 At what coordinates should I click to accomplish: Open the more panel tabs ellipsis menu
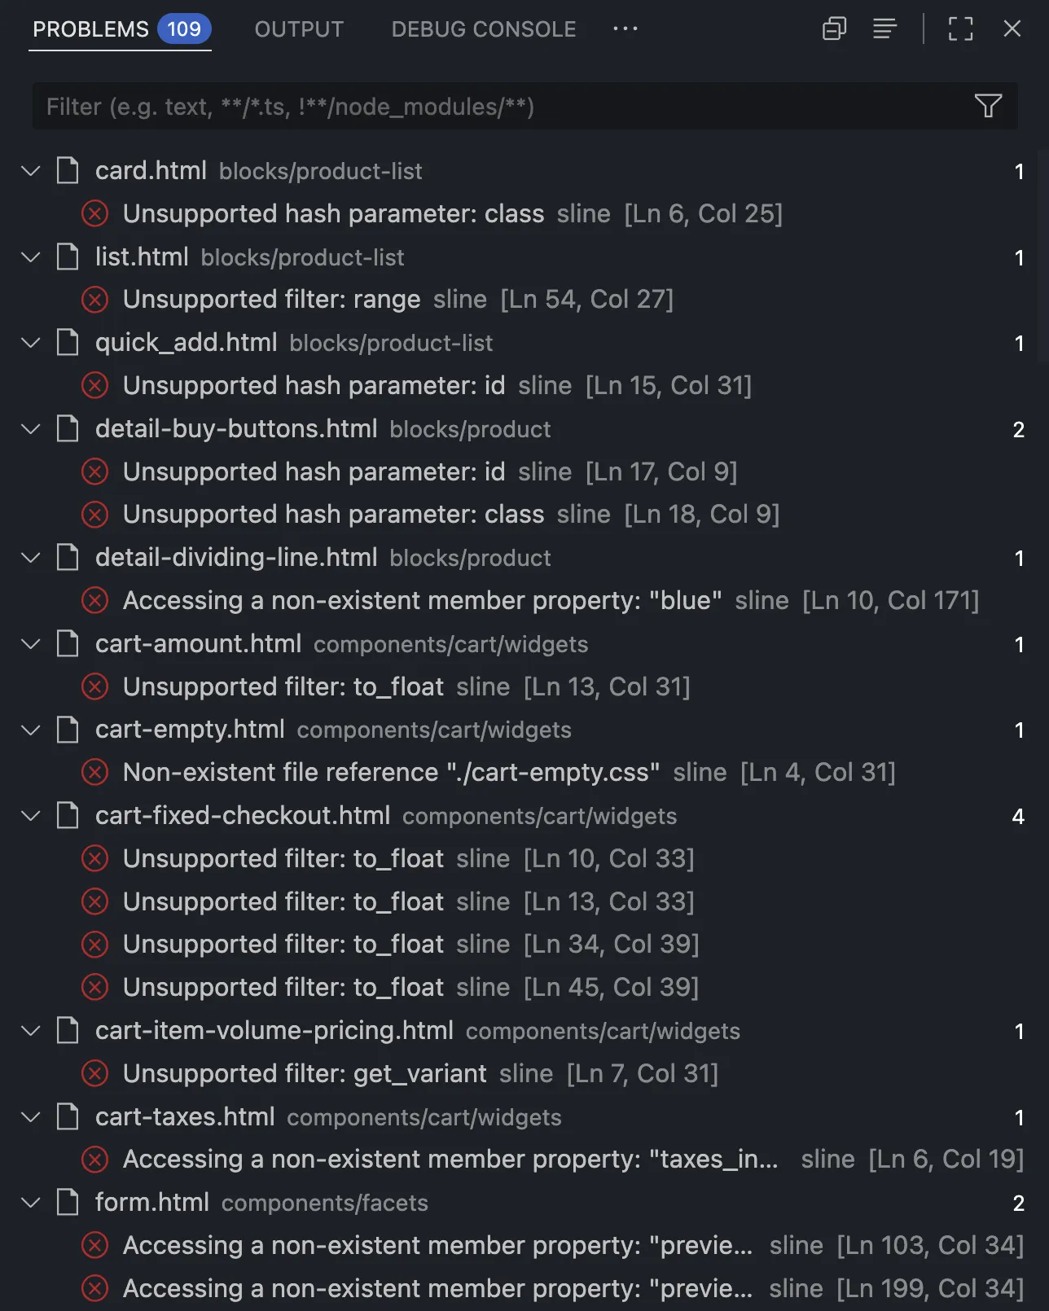pos(625,29)
